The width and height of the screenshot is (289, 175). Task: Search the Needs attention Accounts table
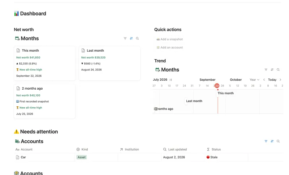tap(278, 141)
